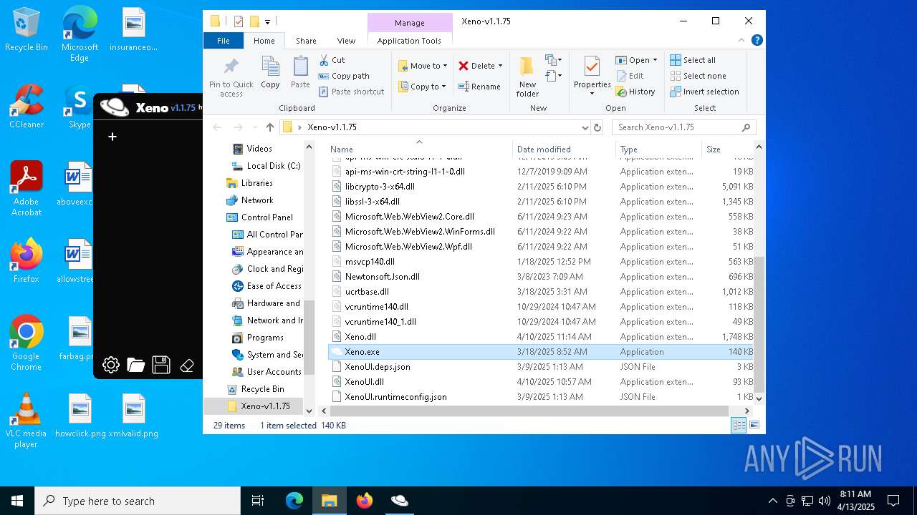This screenshot has width=917, height=515.
Task: Refresh the Xeno-v1.1.75 folder view
Action: coord(597,127)
